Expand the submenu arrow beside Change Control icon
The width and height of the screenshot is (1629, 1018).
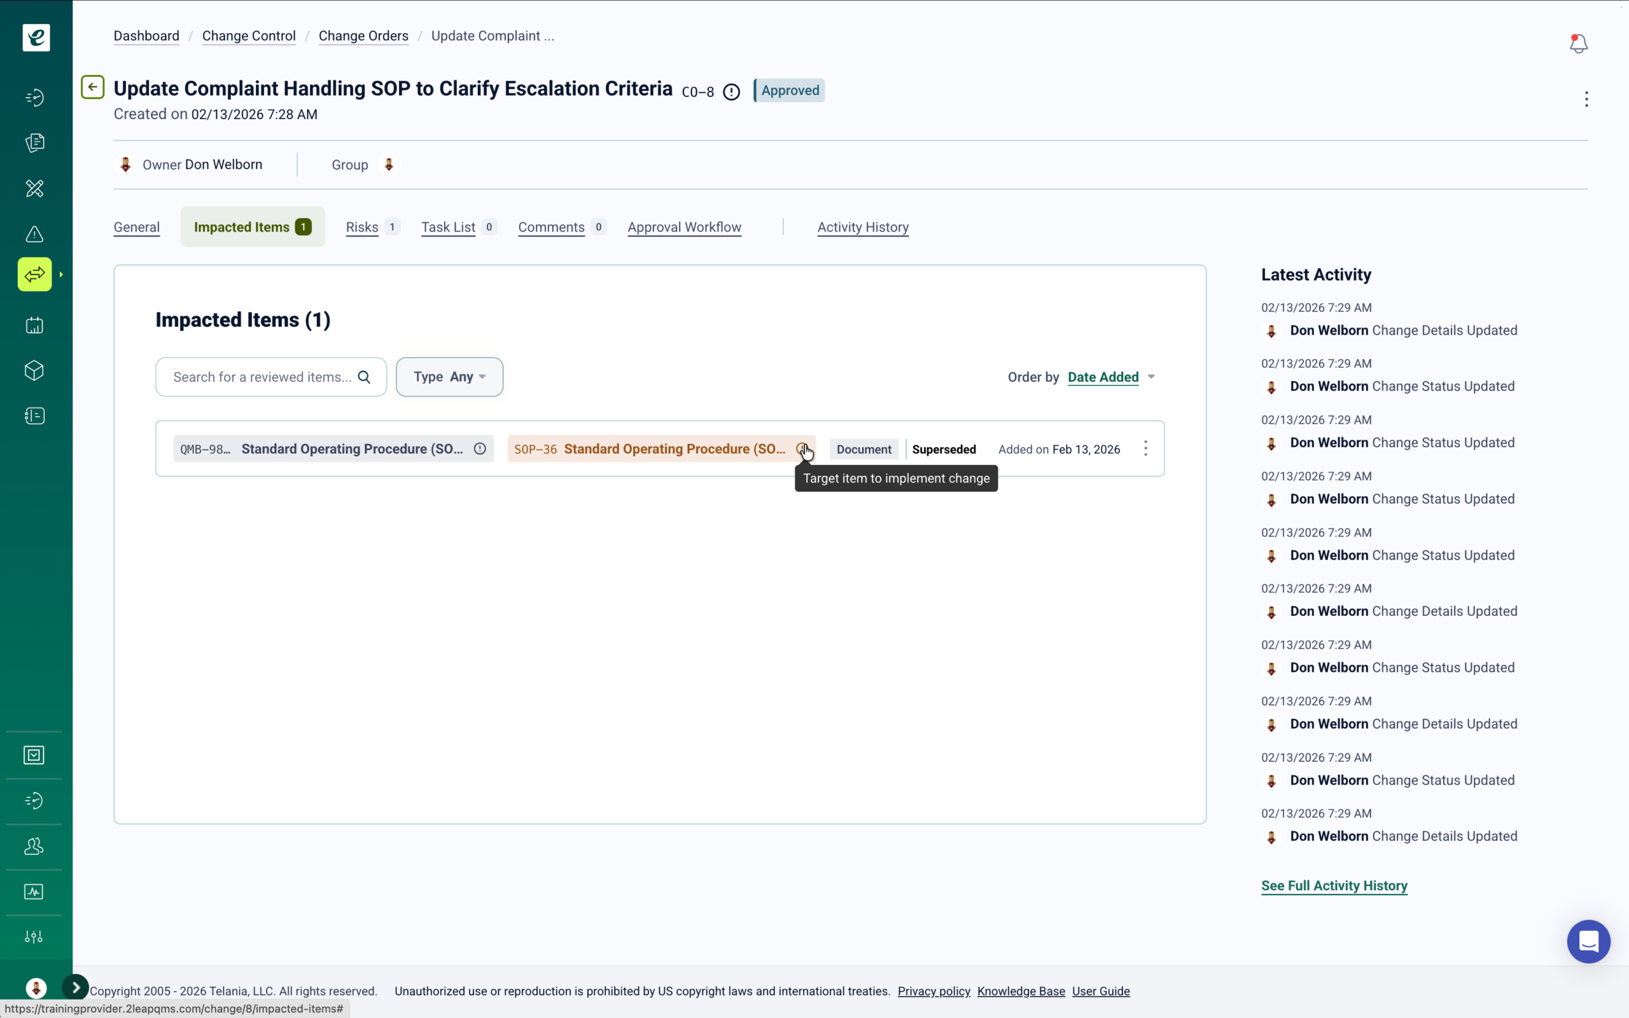[61, 275]
